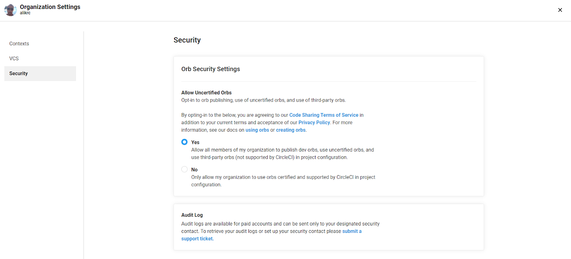Viewport: 571px width, 259px height.
Task: Open the Privacy Policy
Action: coord(314,122)
